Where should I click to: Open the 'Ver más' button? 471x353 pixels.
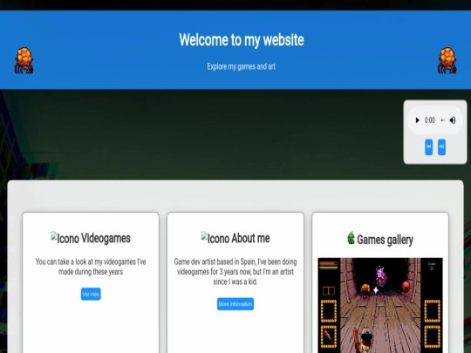(91, 294)
